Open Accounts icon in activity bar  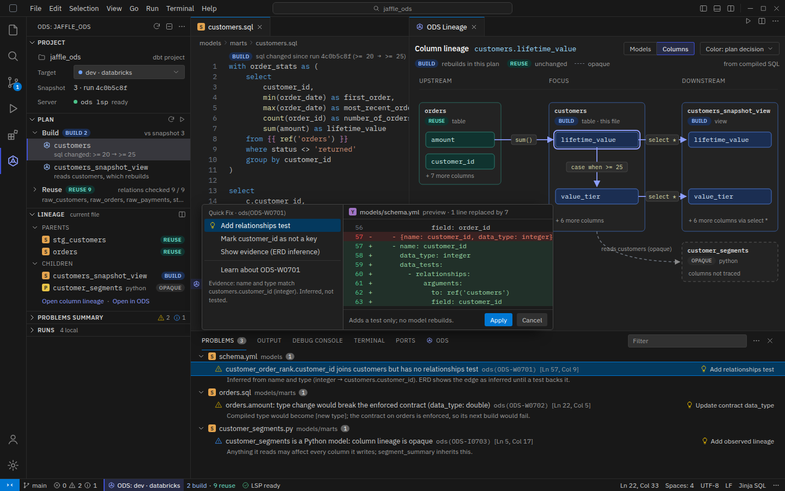click(13, 439)
